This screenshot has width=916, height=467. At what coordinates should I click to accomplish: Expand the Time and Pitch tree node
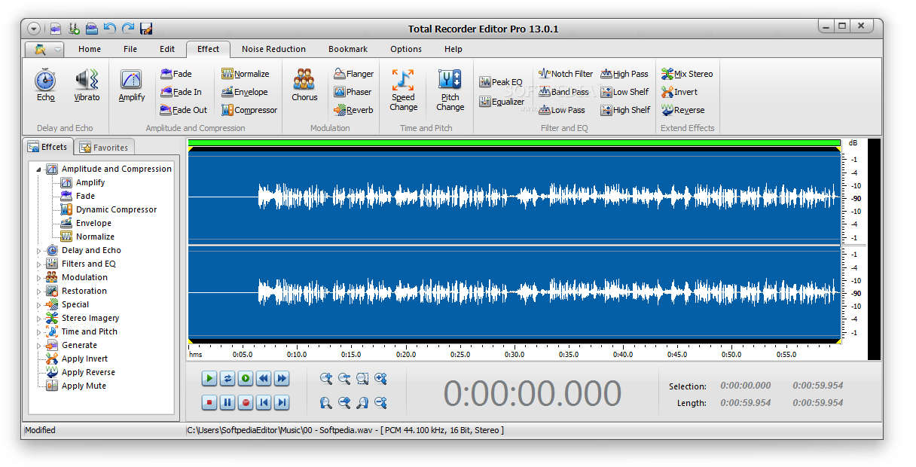click(x=39, y=332)
